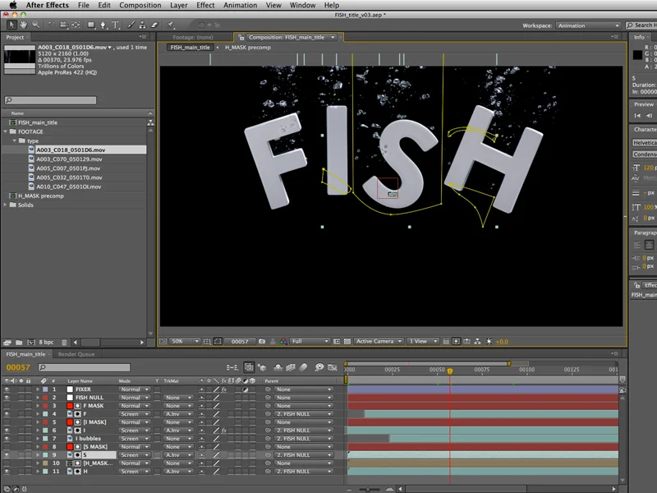657x493 pixels.
Task: Select the Unified Camera tool
Action: pyautogui.click(x=64, y=25)
